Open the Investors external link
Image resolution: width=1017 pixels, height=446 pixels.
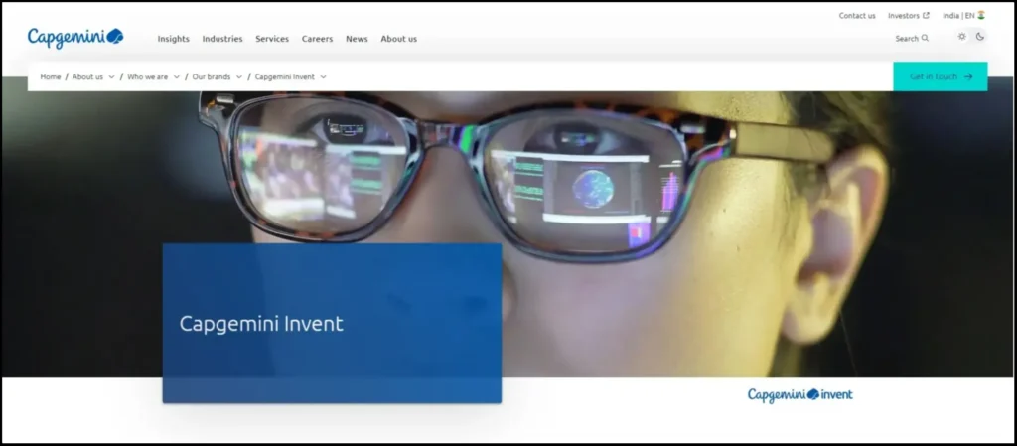coord(908,16)
